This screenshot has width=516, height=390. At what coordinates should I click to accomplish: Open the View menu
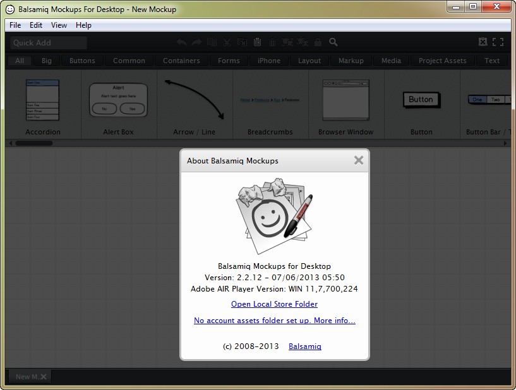pyautogui.click(x=59, y=25)
